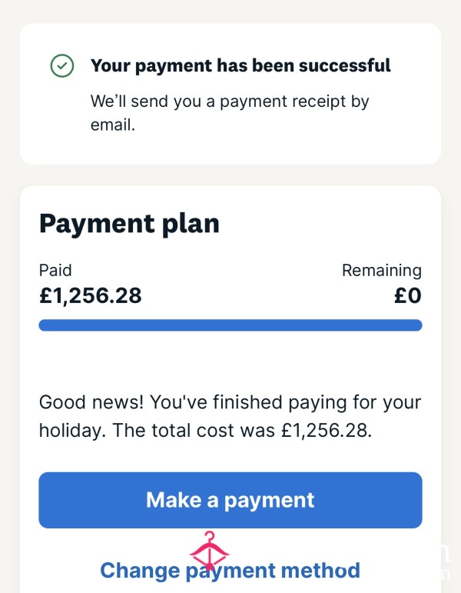Click the Remaining £0 amount
The height and width of the screenshot is (593, 461).
(x=408, y=296)
